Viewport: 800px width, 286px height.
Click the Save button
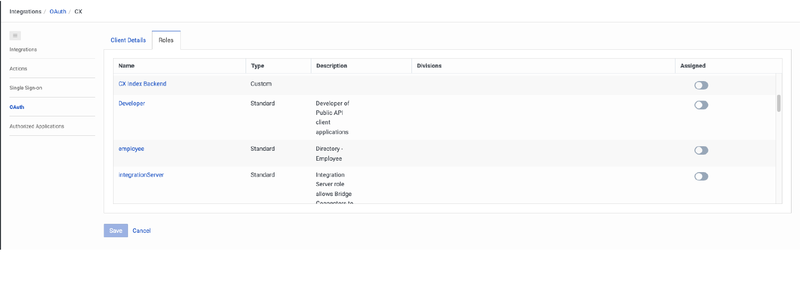pos(116,231)
